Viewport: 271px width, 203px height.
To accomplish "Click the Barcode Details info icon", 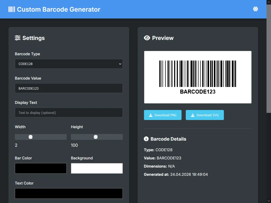I will pos(146,139).
